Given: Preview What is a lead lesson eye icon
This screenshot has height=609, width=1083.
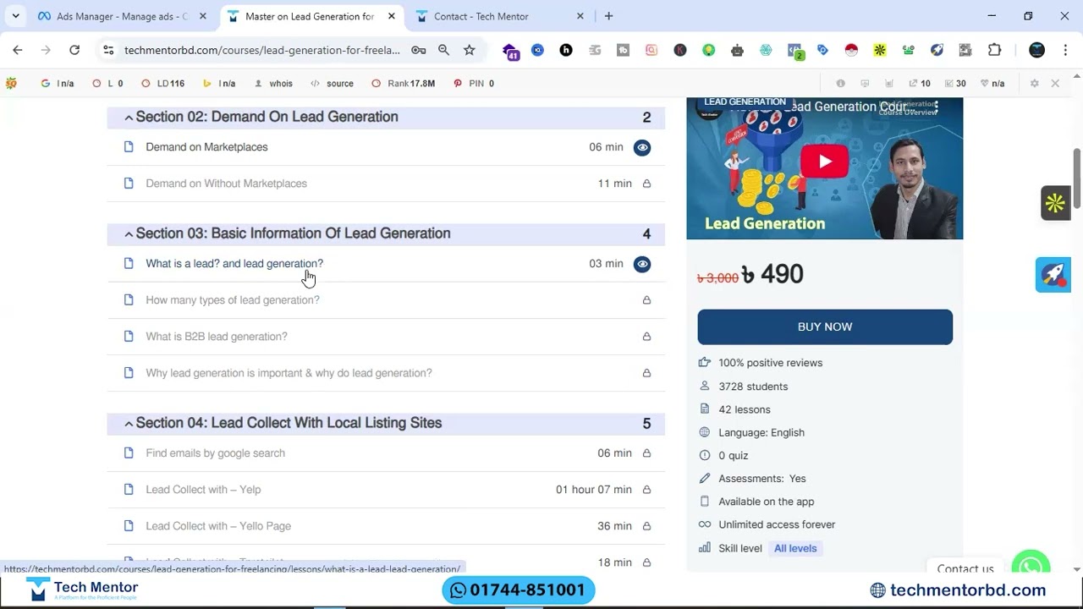Looking at the screenshot, I should click(x=642, y=264).
